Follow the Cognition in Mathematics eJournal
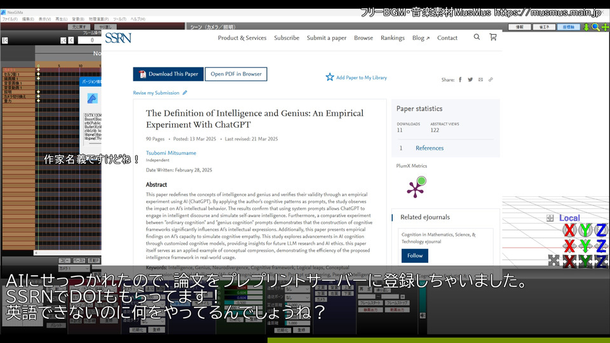The image size is (610, 343). click(415, 255)
